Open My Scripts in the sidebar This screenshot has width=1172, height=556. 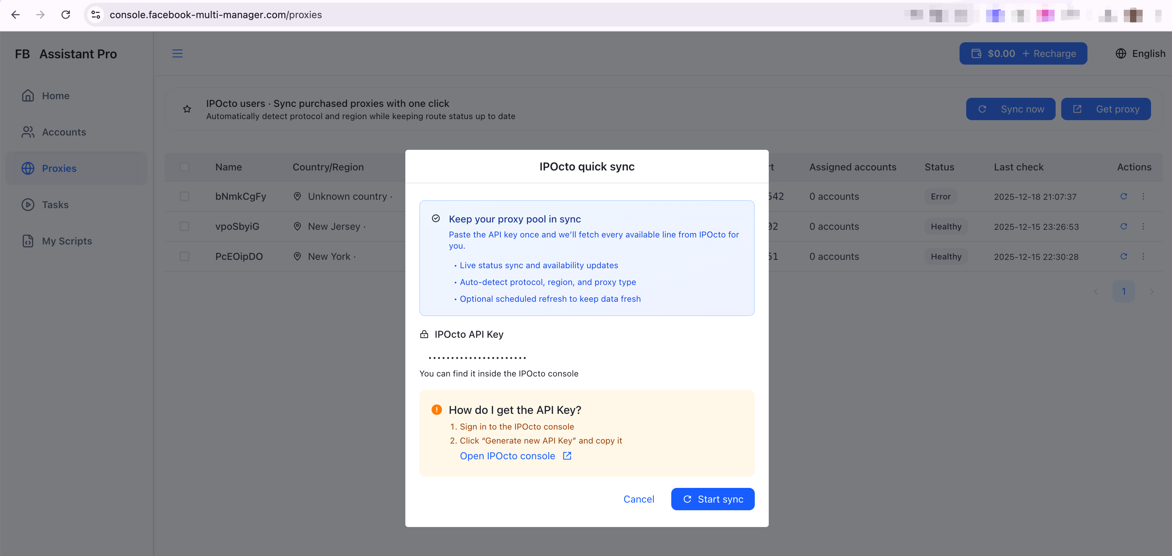point(67,241)
